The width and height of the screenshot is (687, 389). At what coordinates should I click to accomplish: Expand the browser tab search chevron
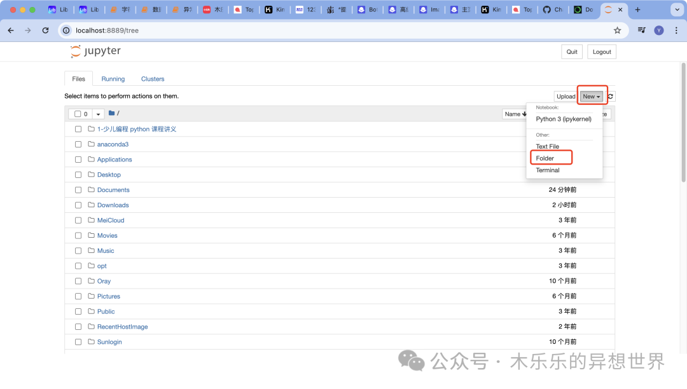point(677,10)
